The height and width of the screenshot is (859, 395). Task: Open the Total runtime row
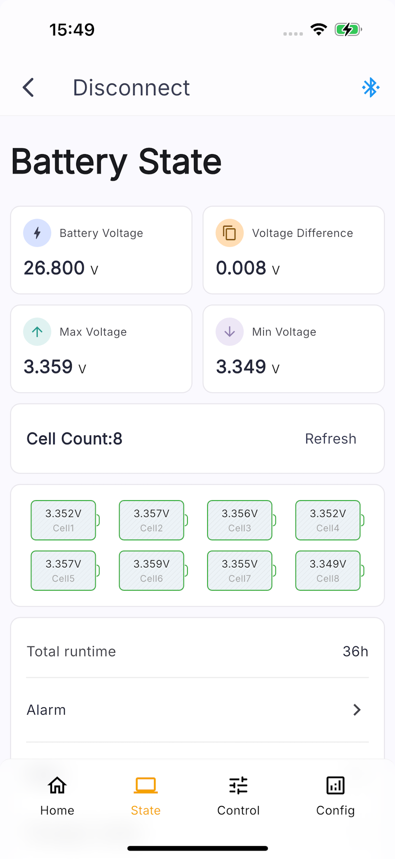(x=197, y=651)
